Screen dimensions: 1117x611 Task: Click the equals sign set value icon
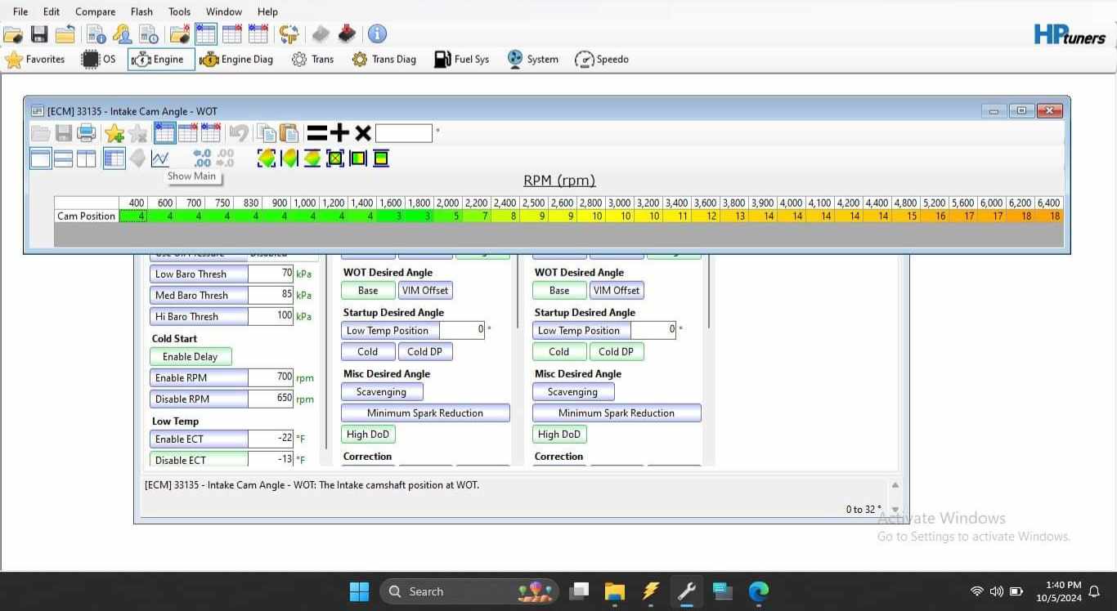point(316,133)
